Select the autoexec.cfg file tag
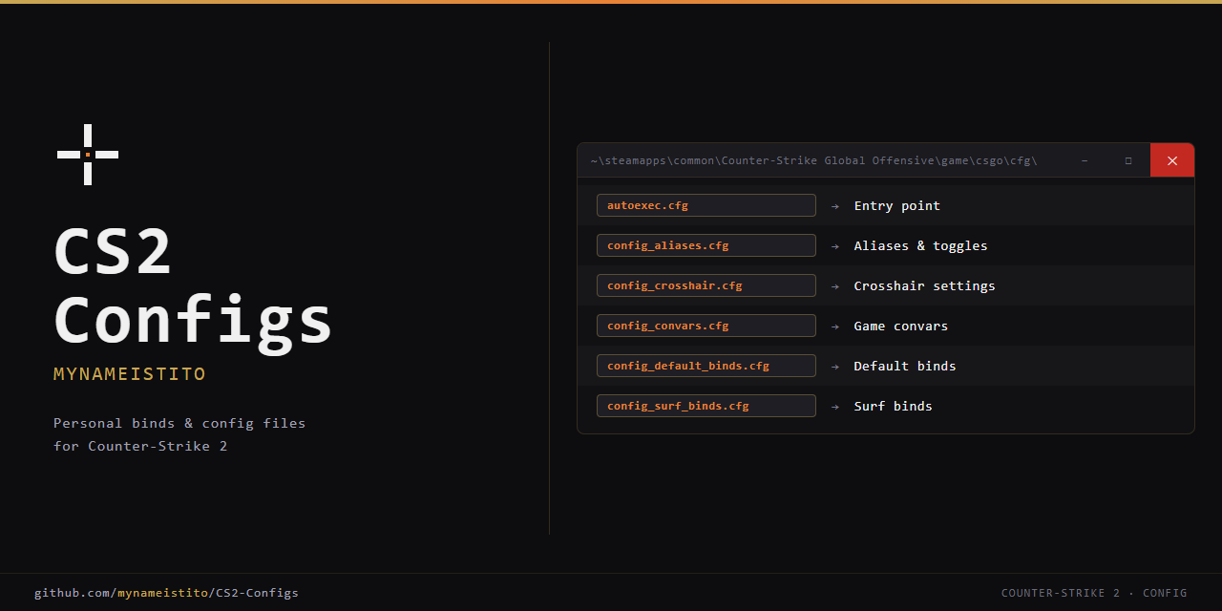The width and height of the screenshot is (1222, 611). tap(706, 205)
